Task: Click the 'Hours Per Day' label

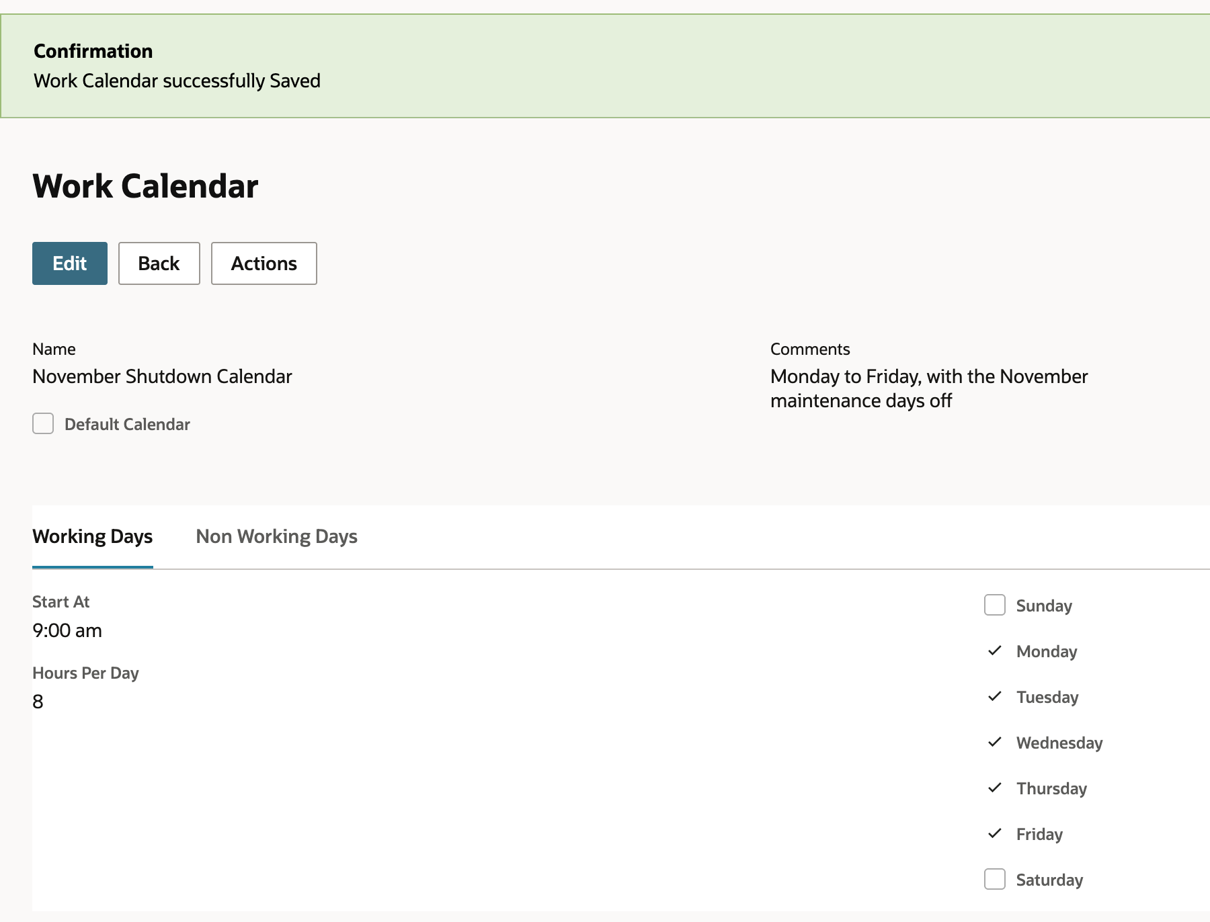Action: [x=85, y=673]
